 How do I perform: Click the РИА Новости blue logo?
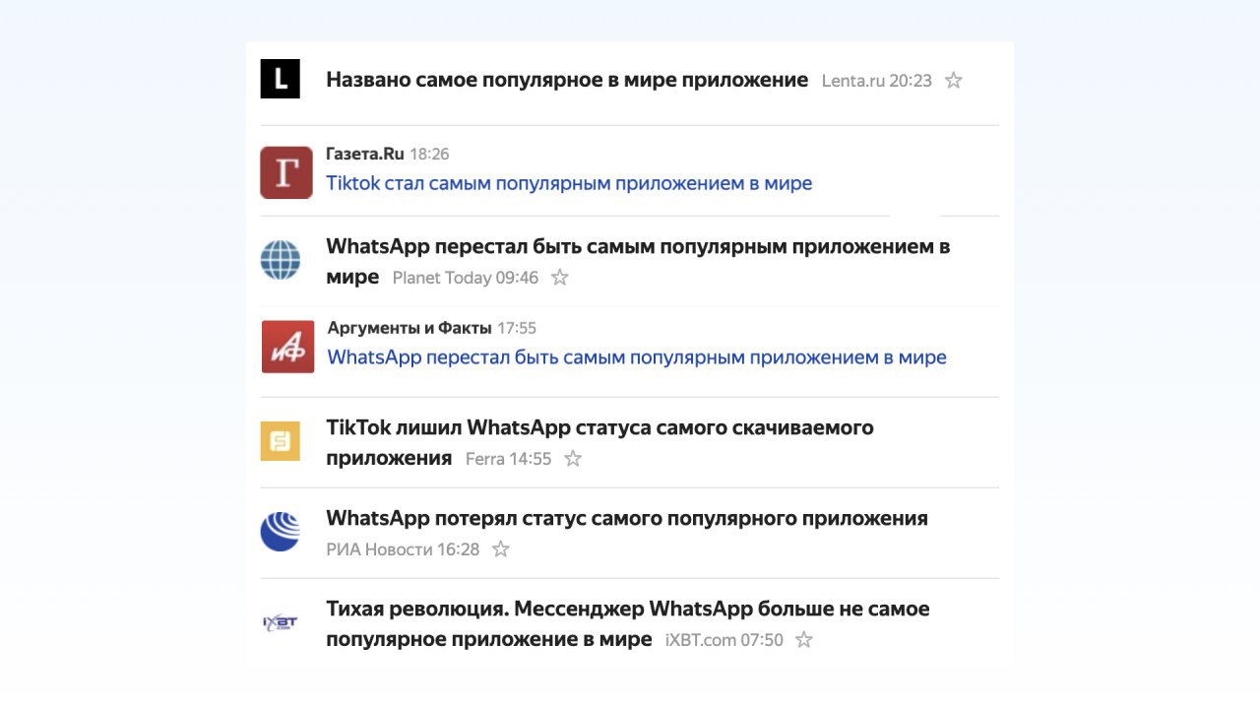(280, 532)
